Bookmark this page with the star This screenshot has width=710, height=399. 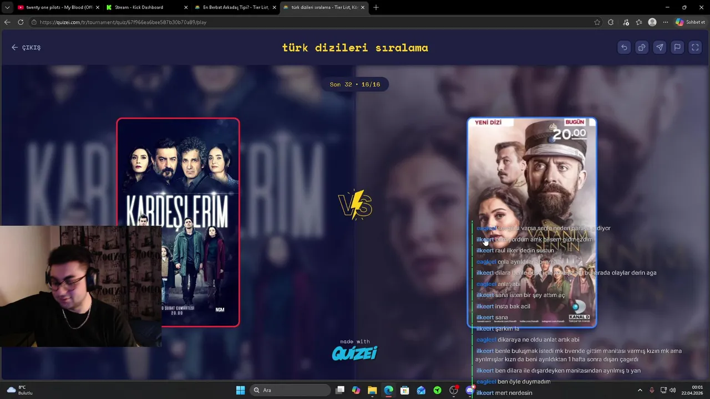click(597, 22)
